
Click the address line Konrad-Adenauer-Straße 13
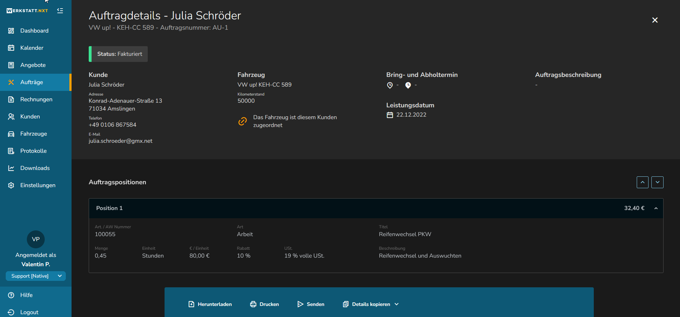(125, 101)
